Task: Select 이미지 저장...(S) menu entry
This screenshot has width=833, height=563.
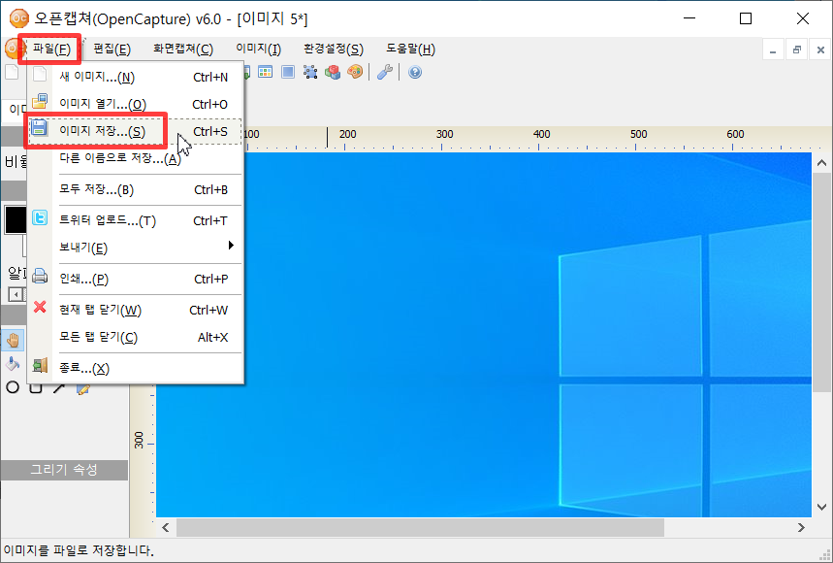Action: (x=136, y=131)
